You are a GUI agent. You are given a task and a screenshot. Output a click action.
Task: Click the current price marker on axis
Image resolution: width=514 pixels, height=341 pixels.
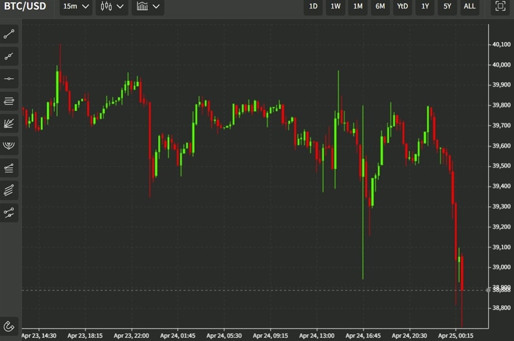[x=500, y=290]
